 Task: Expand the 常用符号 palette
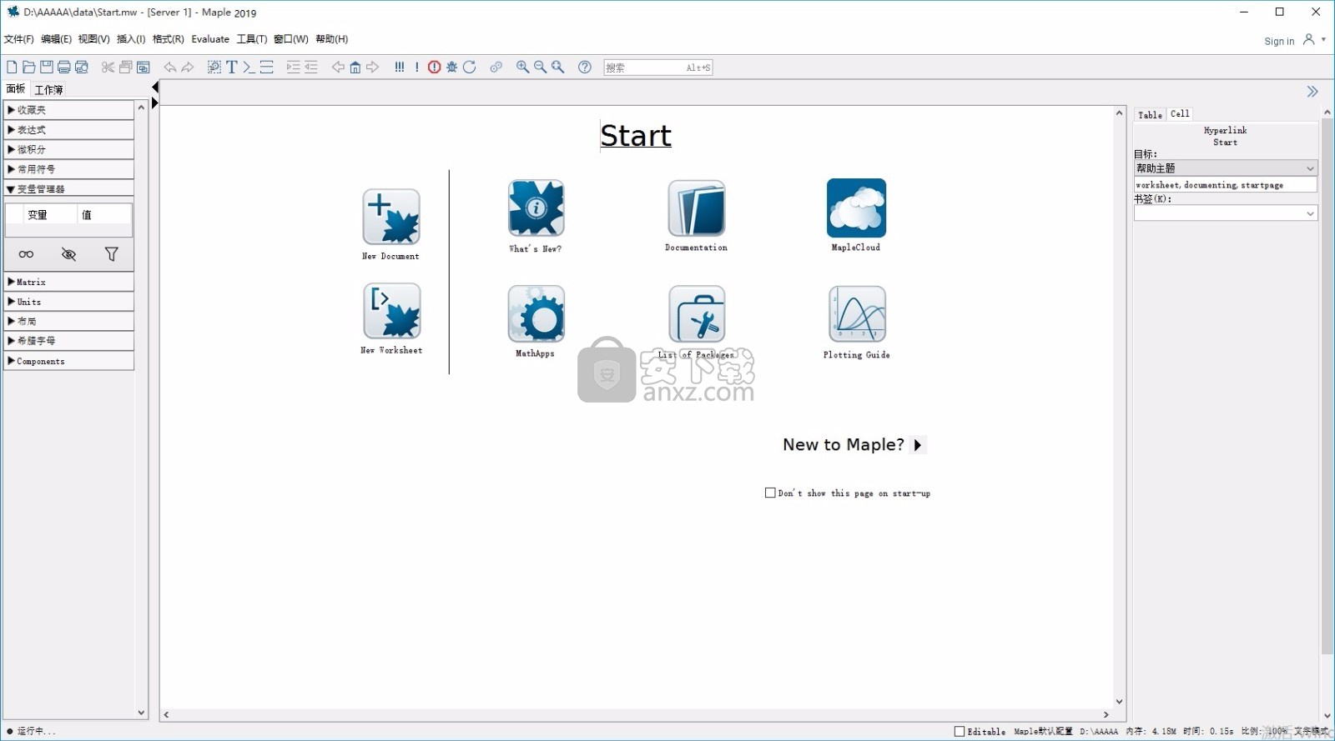69,169
